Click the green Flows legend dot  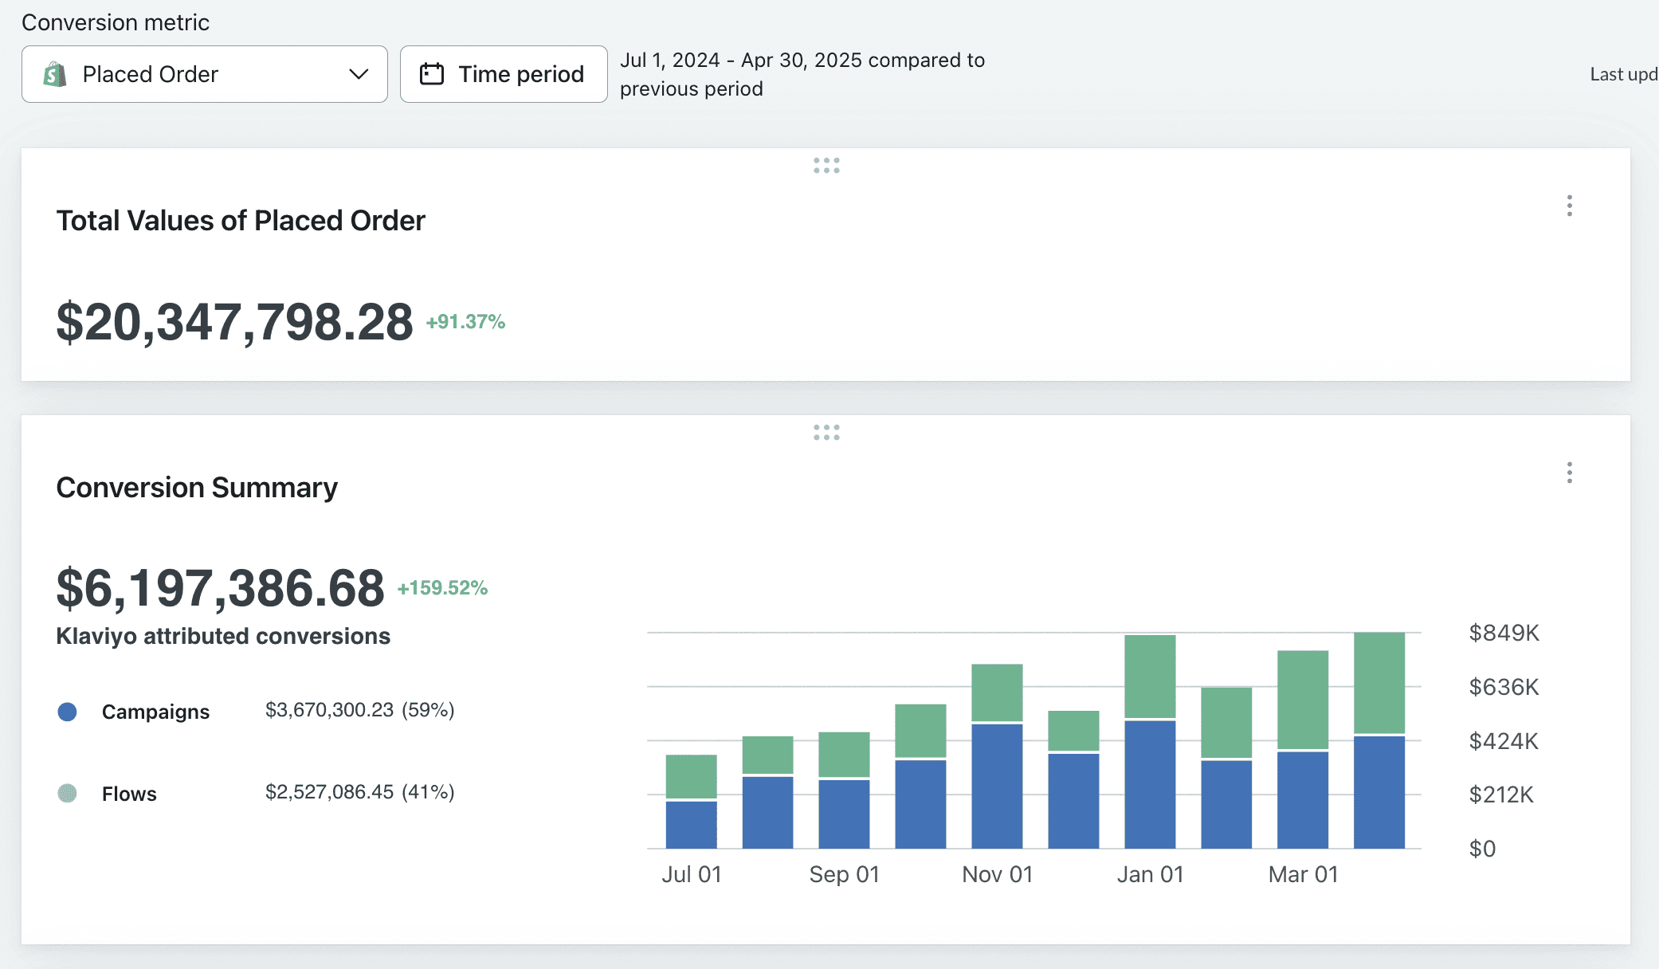pyautogui.click(x=68, y=793)
